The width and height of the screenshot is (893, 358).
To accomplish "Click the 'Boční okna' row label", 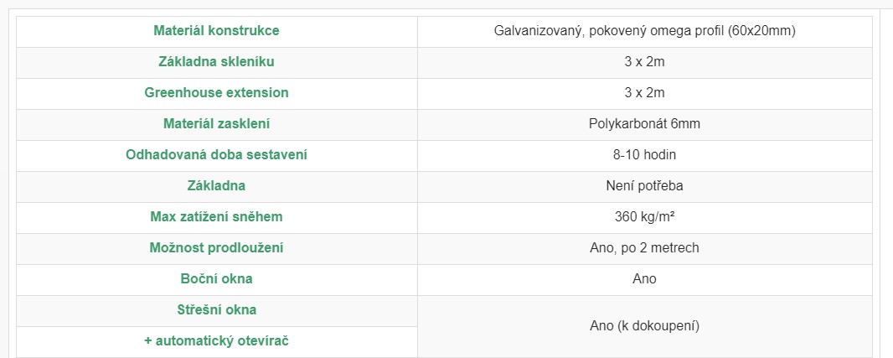I will (216, 279).
